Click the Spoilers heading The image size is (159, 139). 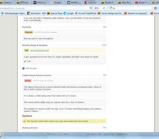(27, 116)
